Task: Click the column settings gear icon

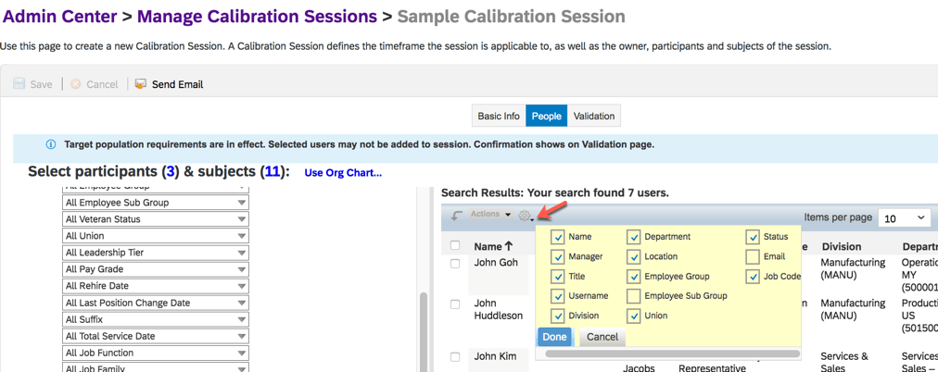Action: click(x=525, y=216)
